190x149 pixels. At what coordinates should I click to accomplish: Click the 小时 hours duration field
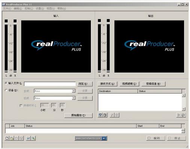pos(45,105)
